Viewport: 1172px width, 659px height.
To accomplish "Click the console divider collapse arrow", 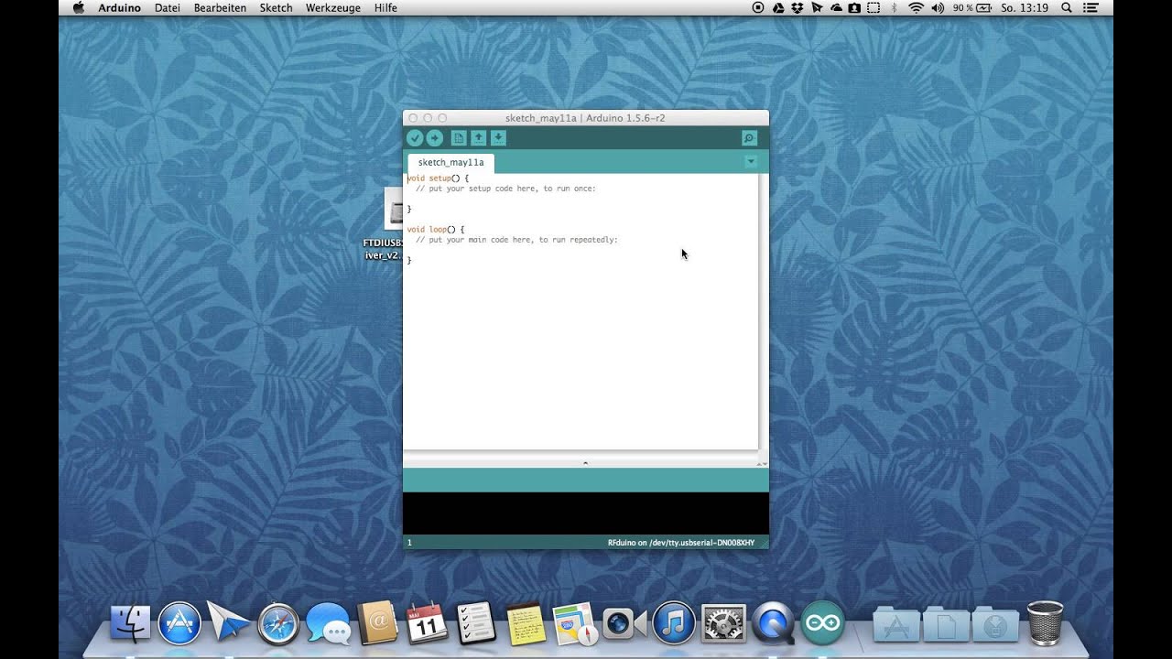I will tap(585, 464).
